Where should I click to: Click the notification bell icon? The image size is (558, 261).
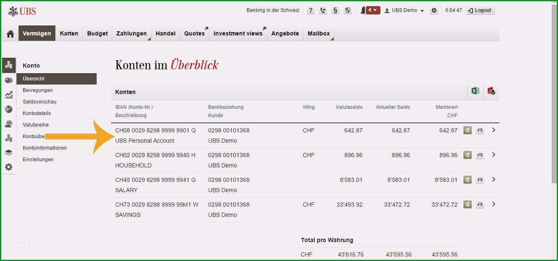pyautogui.click(x=363, y=10)
